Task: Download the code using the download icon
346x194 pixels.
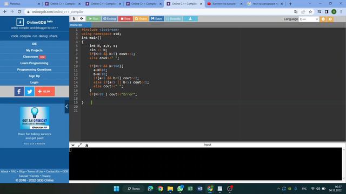Action: (x=190, y=19)
